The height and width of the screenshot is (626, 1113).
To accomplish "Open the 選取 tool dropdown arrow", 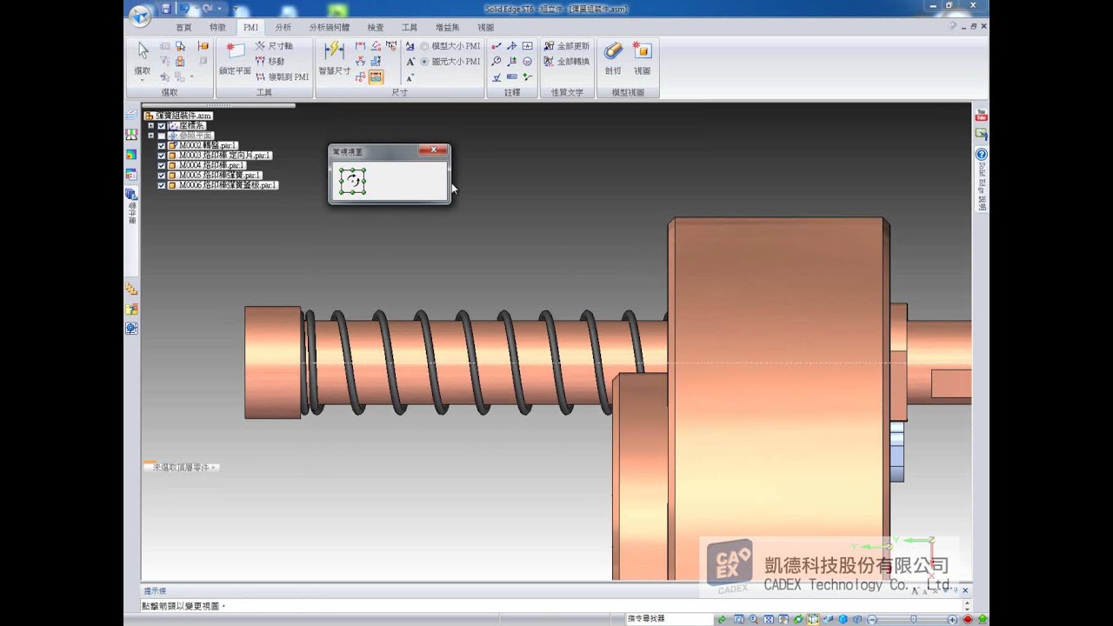I will [x=143, y=80].
